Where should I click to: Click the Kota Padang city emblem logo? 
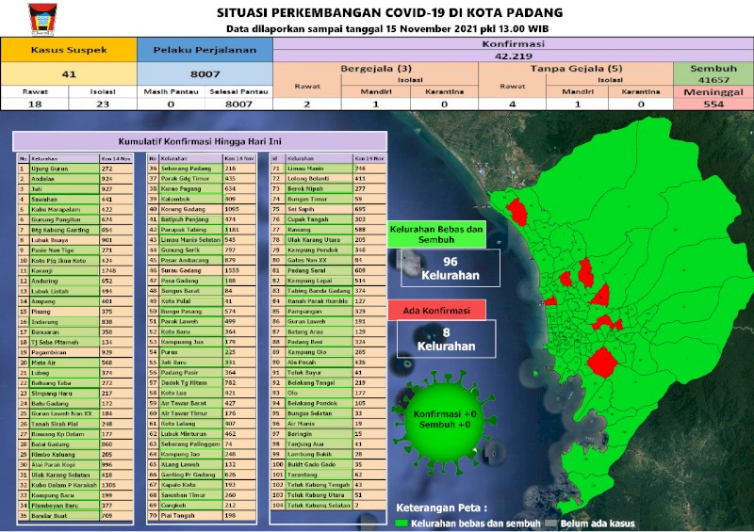pyautogui.click(x=42, y=19)
